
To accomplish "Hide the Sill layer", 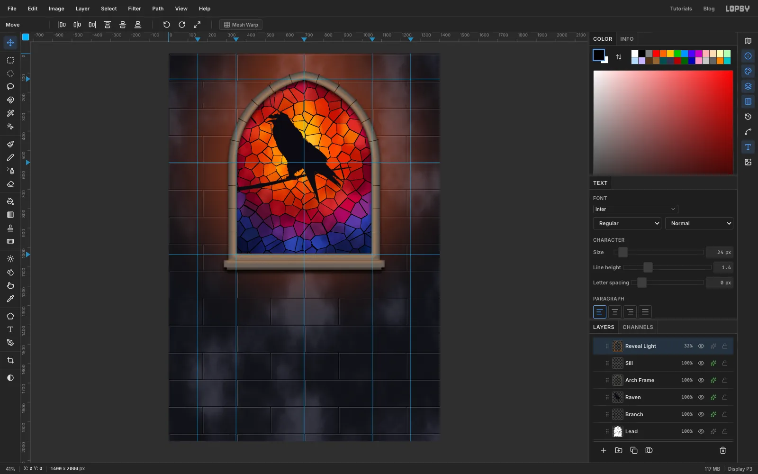I will click(701, 363).
